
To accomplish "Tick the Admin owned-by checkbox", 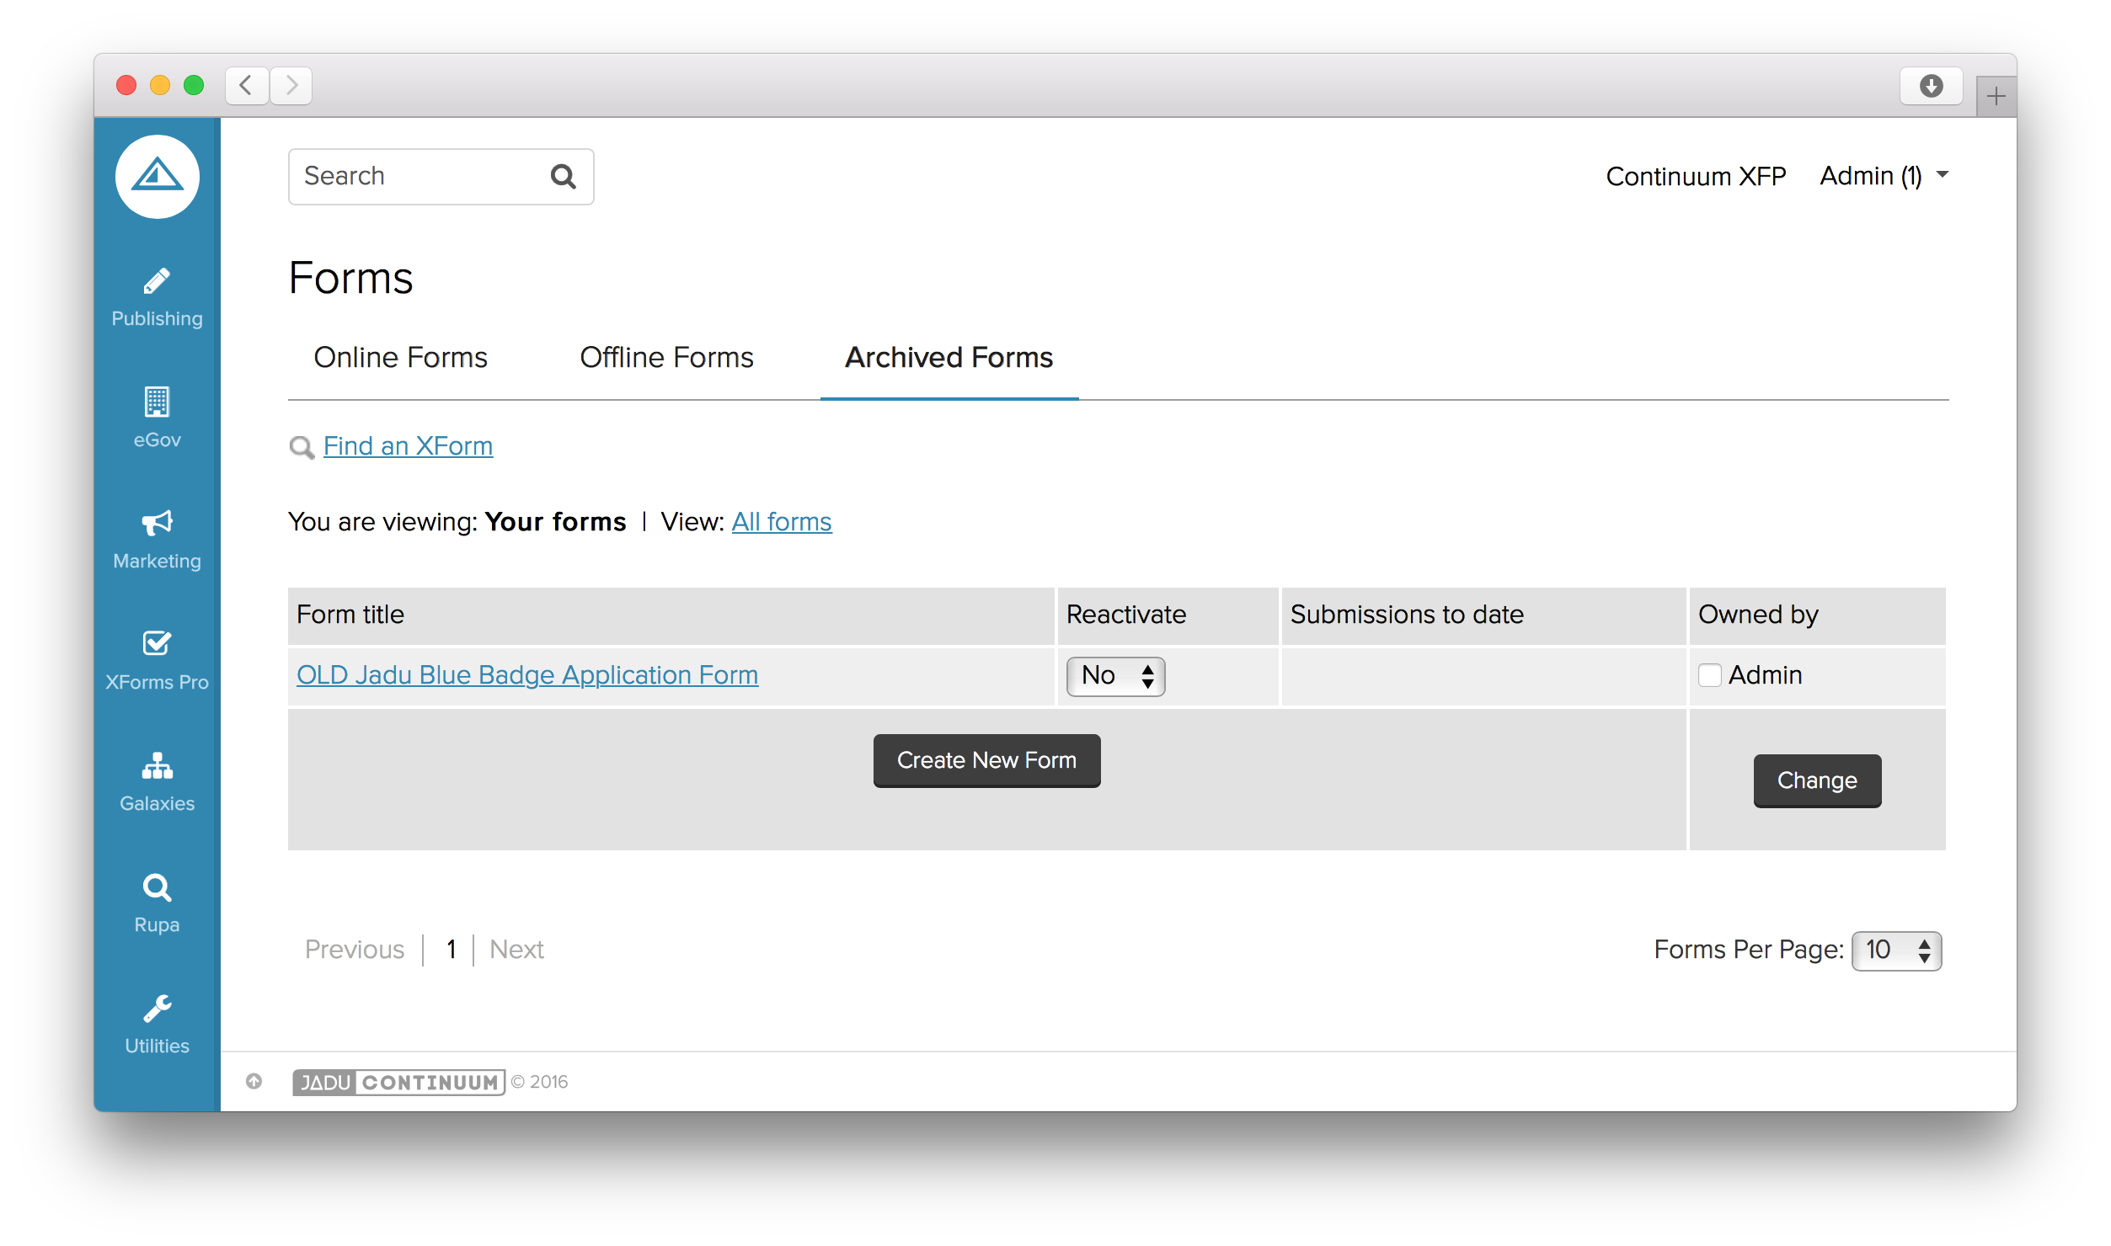I will click(1709, 675).
